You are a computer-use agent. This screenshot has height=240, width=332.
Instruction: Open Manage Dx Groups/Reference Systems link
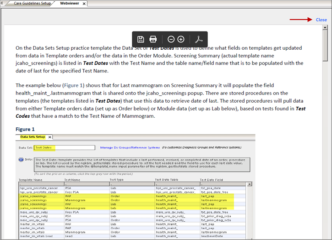tap(130, 148)
